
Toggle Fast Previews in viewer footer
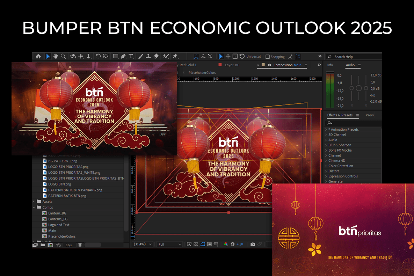click(189, 244)
